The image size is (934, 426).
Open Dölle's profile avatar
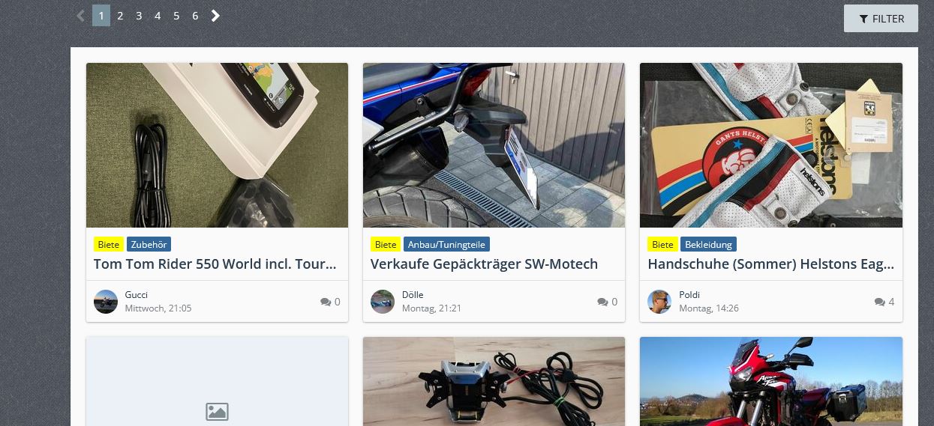click(x=383, y=302)
